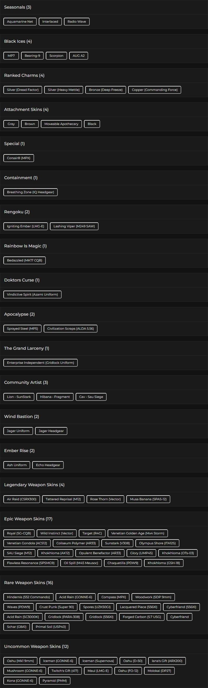Click the Hibana - Fragment tag
The width and height of the screenshot is (208, 688).
55,397
